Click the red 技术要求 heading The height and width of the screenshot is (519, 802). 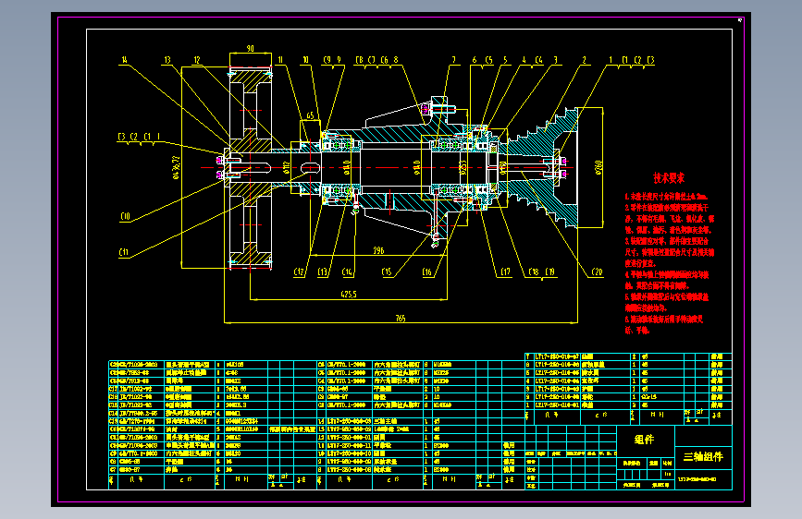[669, 177]
